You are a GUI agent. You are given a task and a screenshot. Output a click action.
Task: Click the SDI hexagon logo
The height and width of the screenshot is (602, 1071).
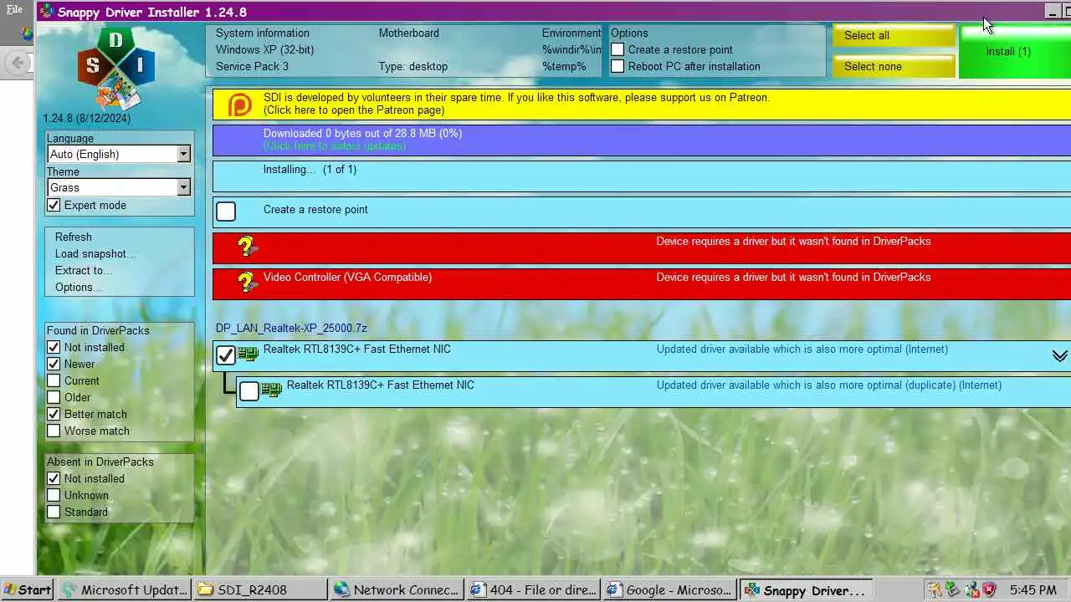click(116, 69)
